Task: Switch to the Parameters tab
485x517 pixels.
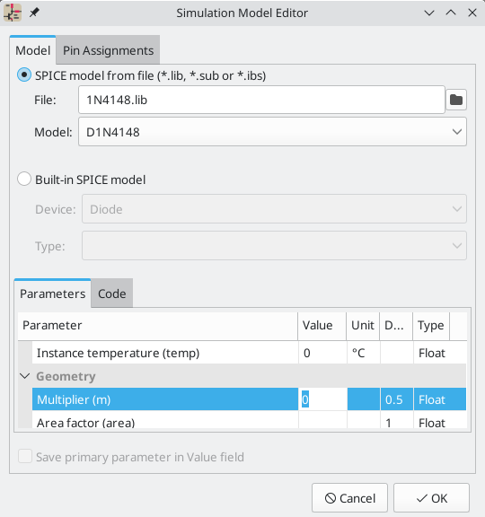Action: [x=52, y=294]
